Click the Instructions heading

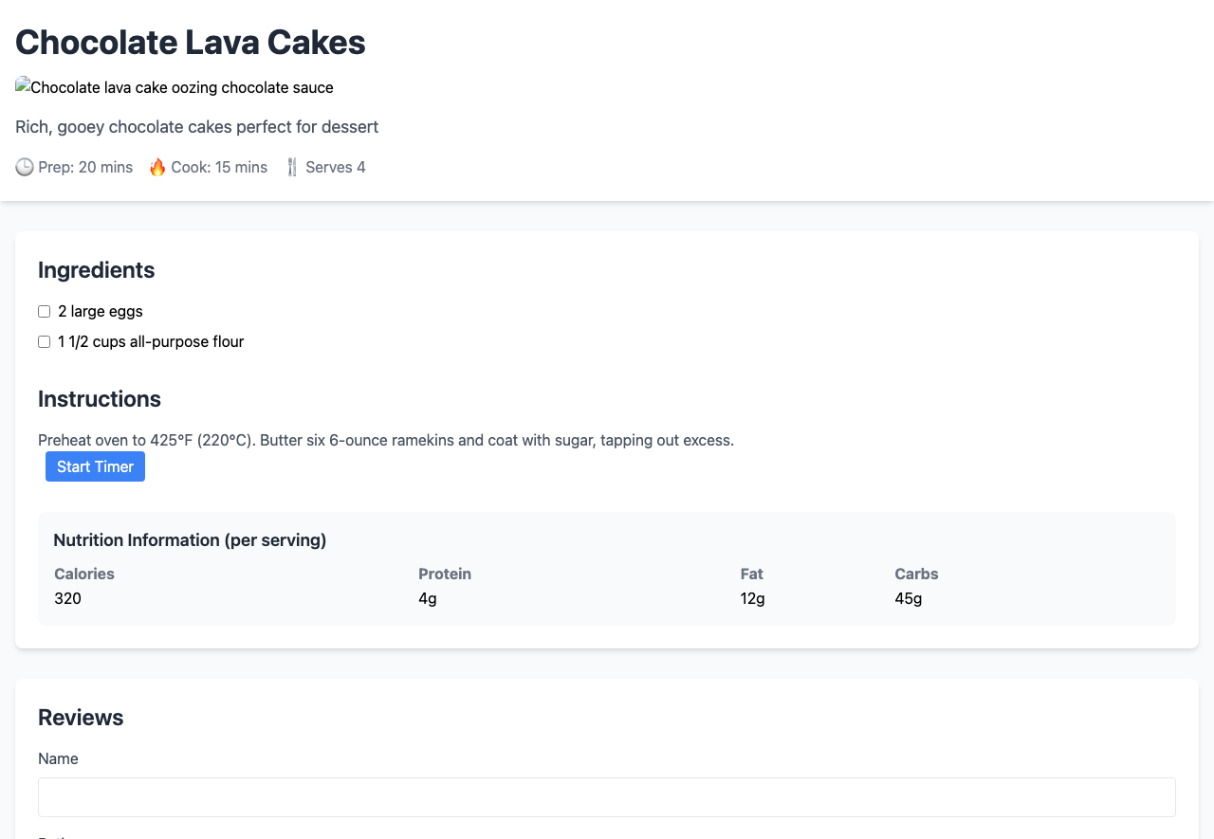click(x=100, y=399)
